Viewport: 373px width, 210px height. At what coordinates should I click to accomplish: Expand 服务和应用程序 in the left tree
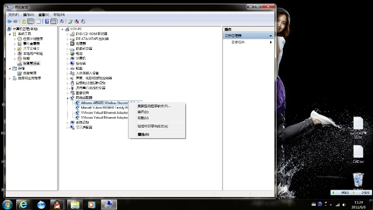9,78
